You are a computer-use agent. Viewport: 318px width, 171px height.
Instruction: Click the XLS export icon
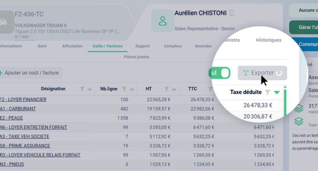[x=246, y=73]
